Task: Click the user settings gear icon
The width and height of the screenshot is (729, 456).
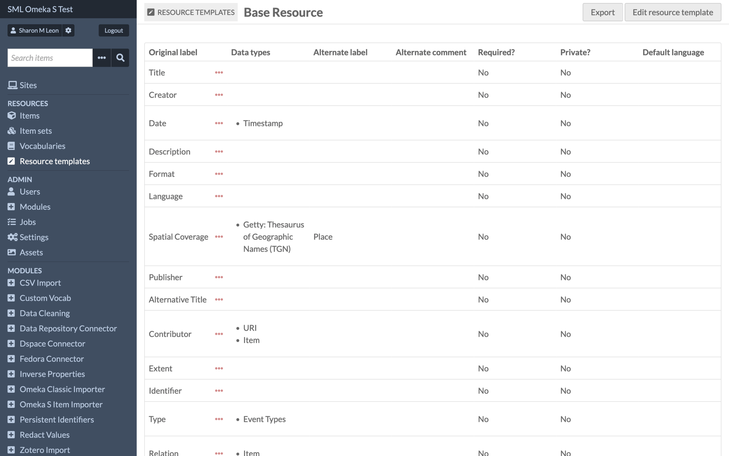Action: point(68,30)
